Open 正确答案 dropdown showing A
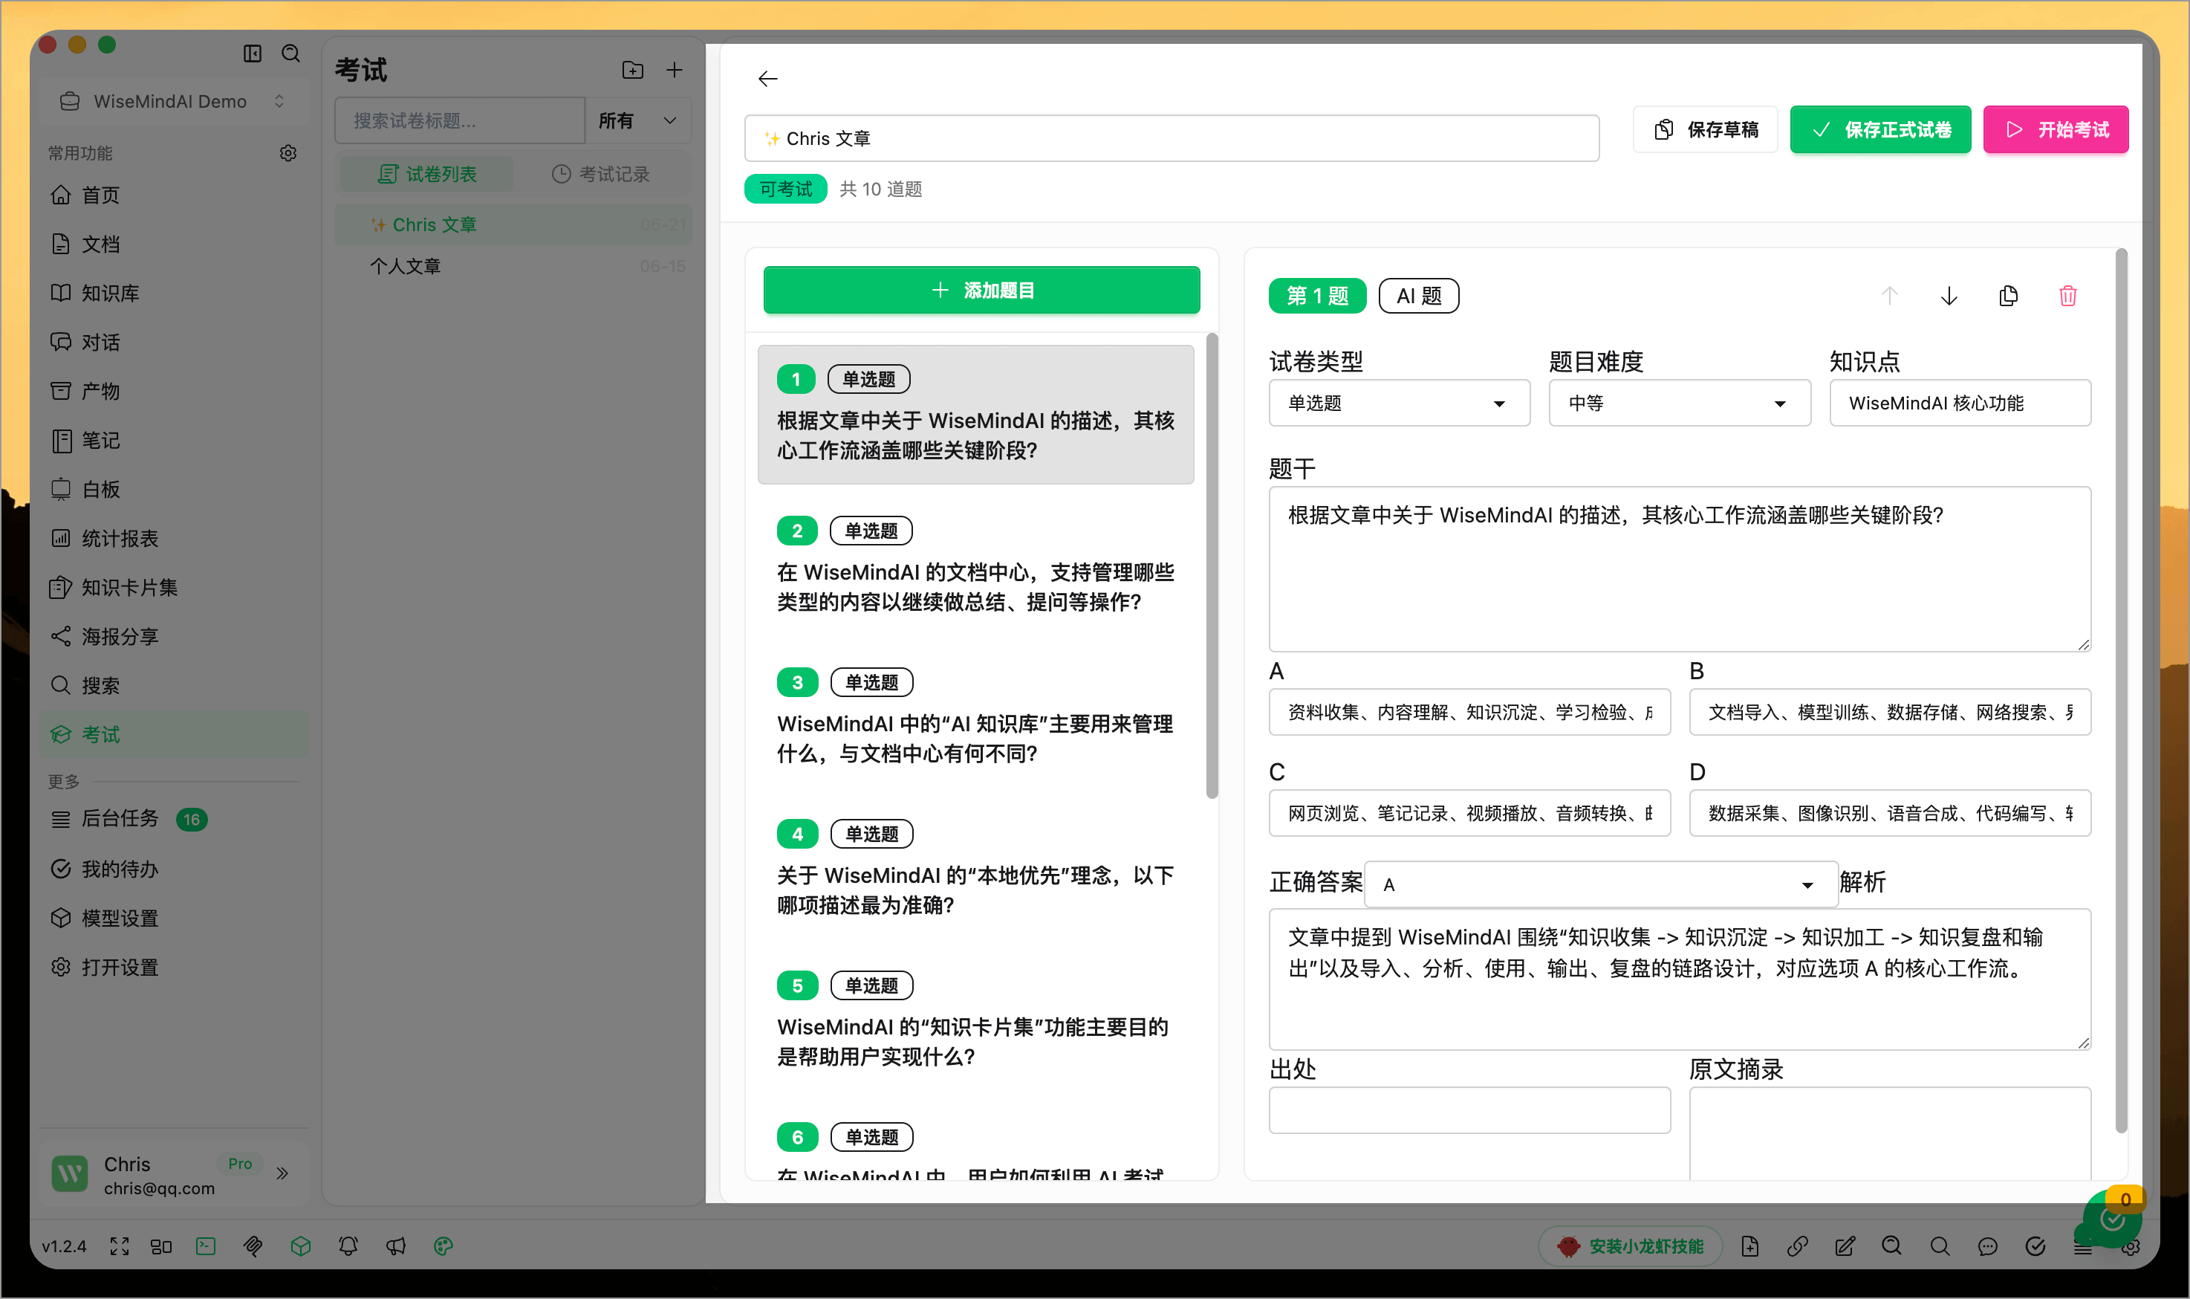This screenshot has width=2190, height=1299. 1600,884
